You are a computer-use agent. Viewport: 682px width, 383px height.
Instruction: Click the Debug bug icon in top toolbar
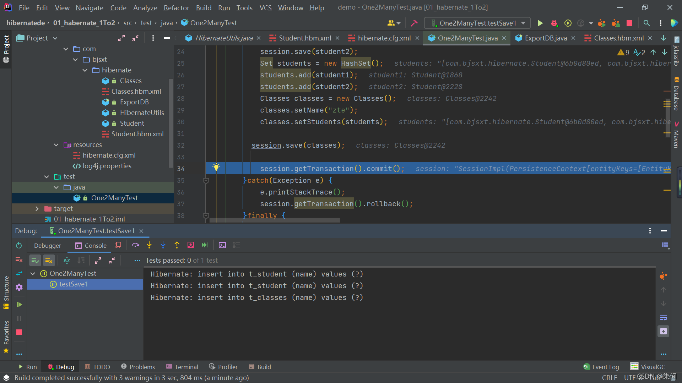pos(554,23)
